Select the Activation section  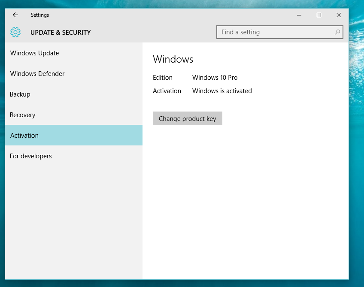point(24,135)
